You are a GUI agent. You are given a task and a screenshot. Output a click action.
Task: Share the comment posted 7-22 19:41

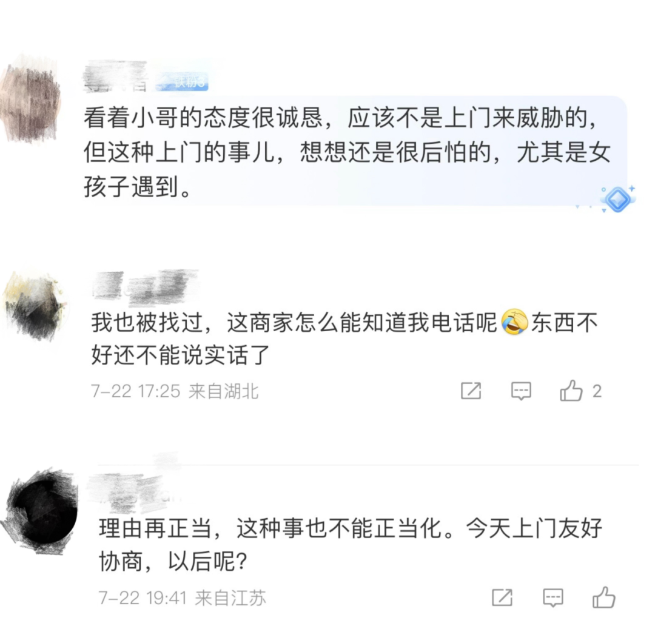[502, 597]
